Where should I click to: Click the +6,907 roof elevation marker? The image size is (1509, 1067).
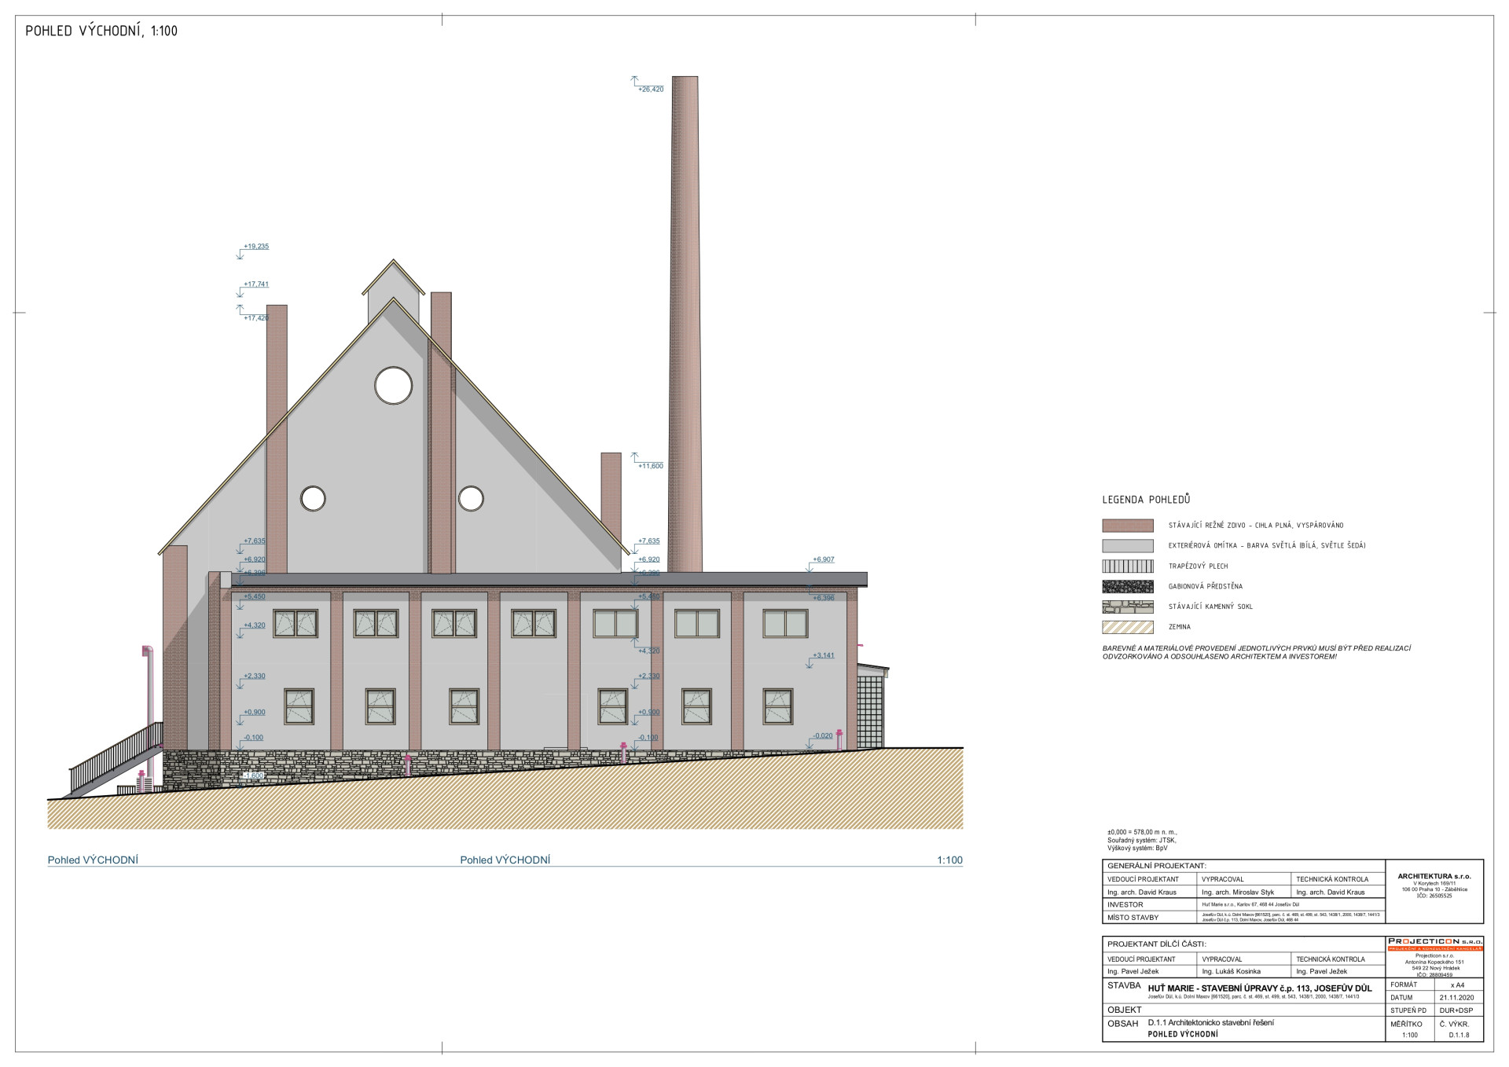click(x=823, y=559)
